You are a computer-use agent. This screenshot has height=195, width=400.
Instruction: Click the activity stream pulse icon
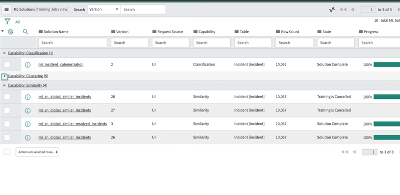coord(332,9)
